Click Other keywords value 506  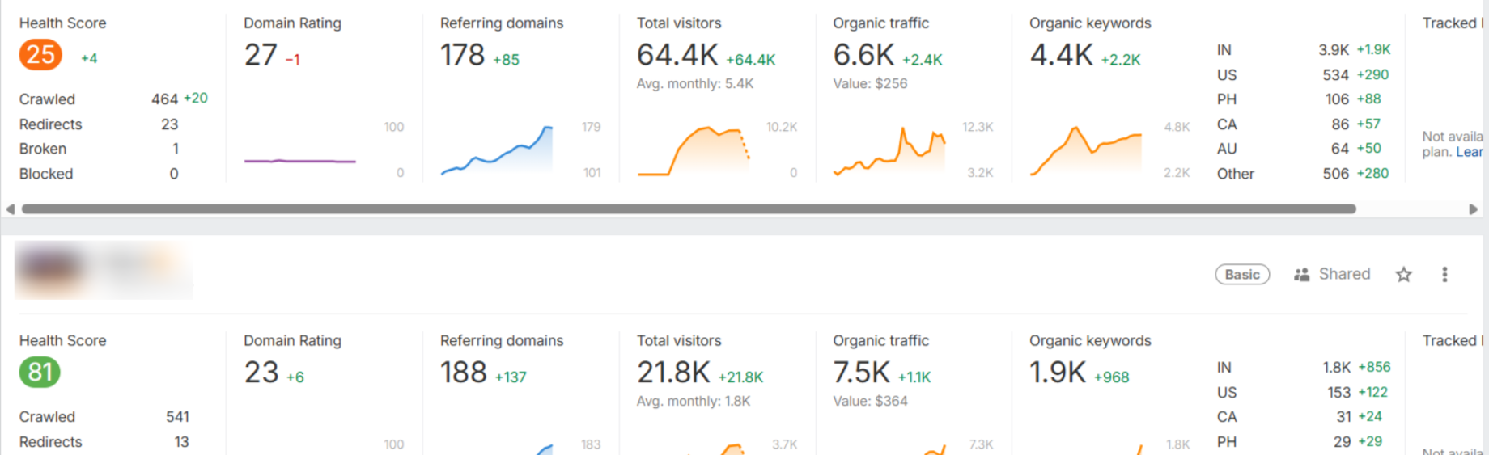click(1335, 174)
